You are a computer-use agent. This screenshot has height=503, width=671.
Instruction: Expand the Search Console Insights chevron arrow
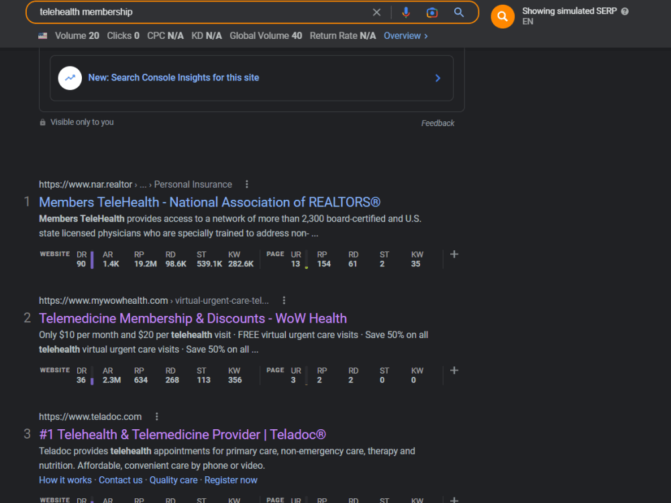point(437,78)
